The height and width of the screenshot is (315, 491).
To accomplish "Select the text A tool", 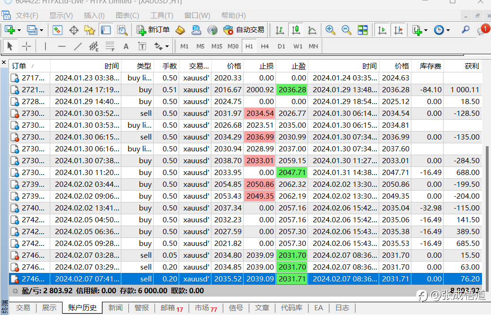I will tap(126, 46).
